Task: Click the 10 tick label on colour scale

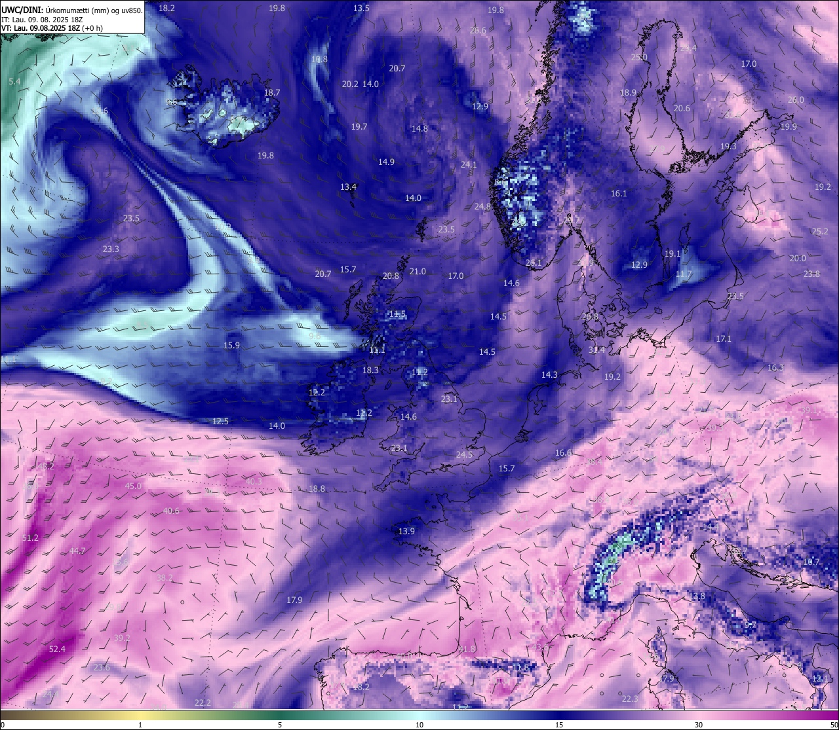Action: click(x=419, y=725)
